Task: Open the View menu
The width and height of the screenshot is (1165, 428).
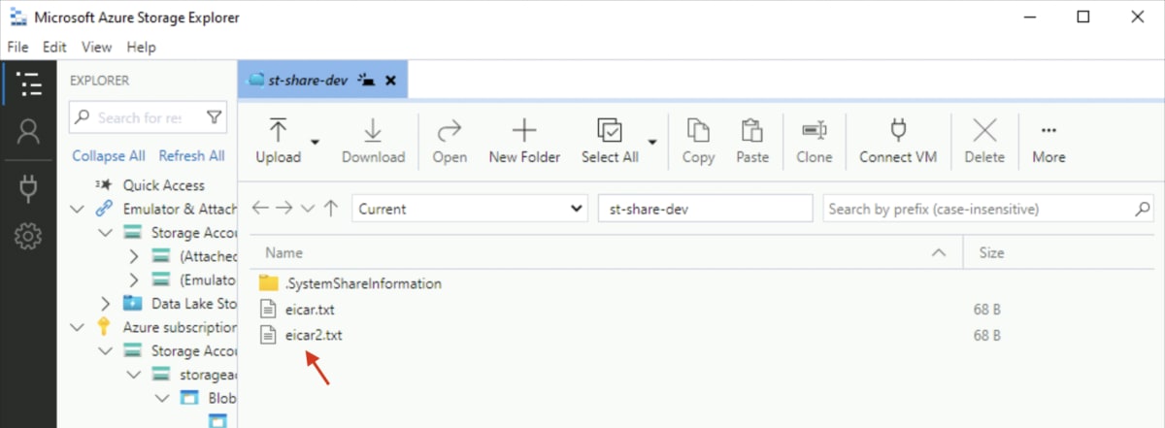Action: 96,47
